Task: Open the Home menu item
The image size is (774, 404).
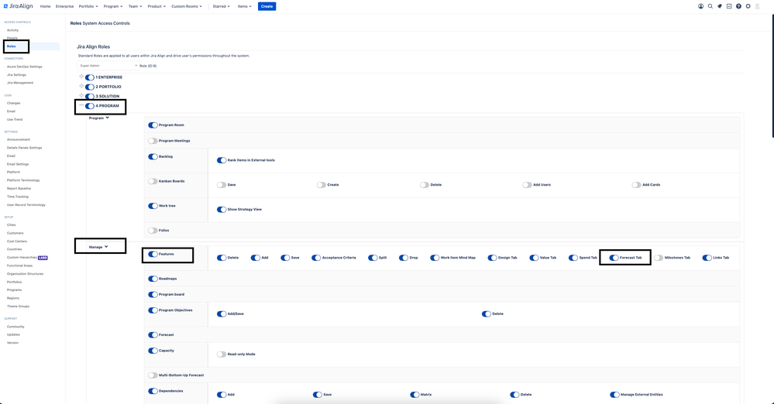Action: point(46,6)
